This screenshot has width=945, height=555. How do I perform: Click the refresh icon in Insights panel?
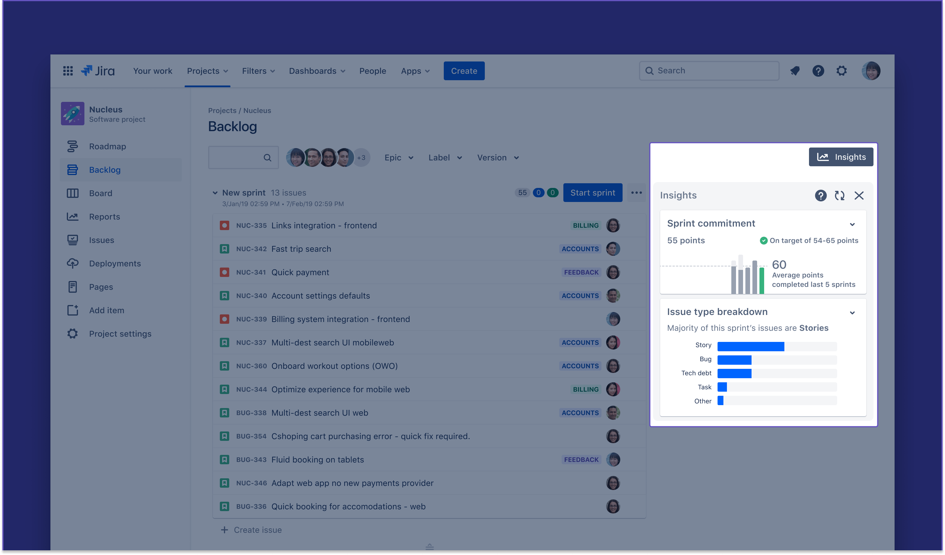(839, 195)
